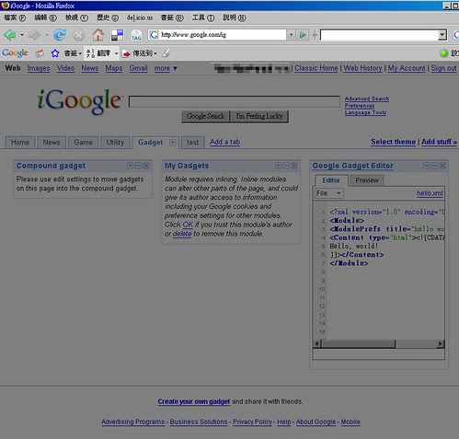Click the browser address bar URL

point(217,35)
